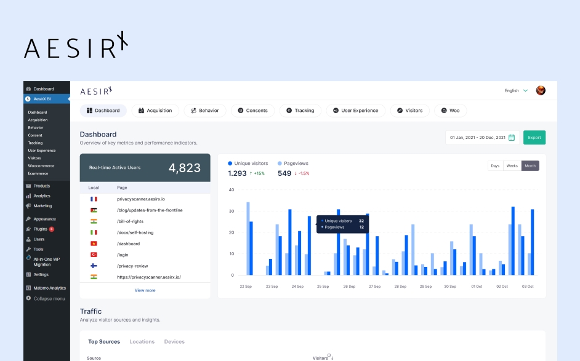
Task: Click the green Export button
Action: point(534,138)
